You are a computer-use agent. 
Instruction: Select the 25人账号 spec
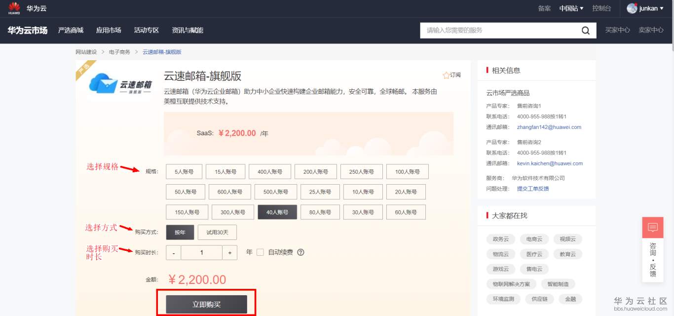320,192
